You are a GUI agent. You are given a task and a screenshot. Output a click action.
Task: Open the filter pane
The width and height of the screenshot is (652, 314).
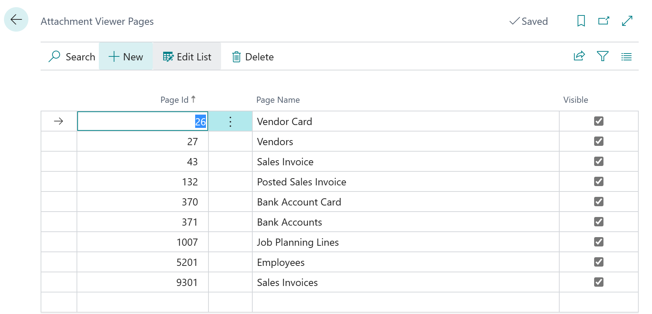pyautogui.click(x=602, y=56)
